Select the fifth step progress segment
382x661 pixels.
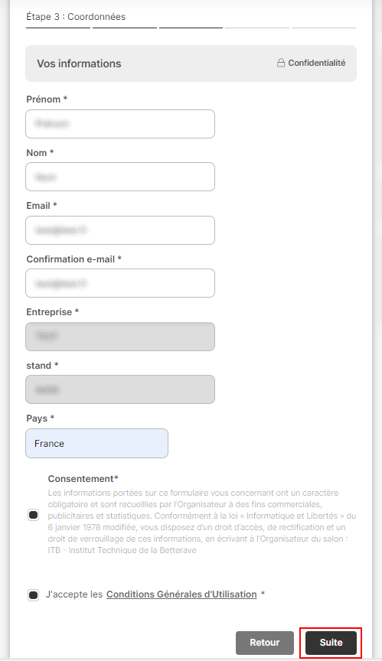324,28
